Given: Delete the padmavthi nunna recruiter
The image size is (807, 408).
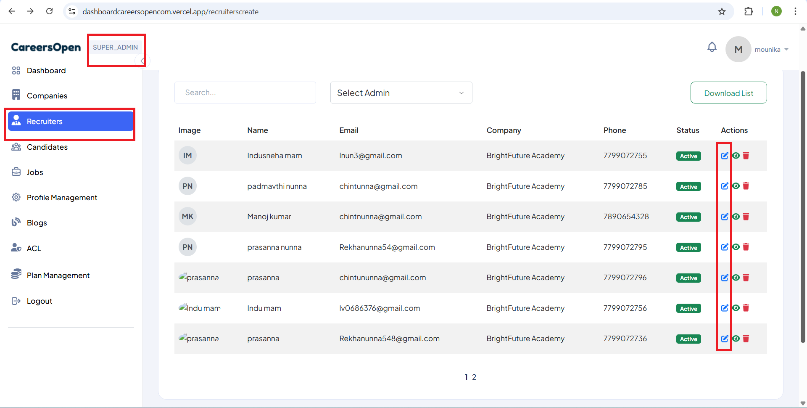Looking at the screenshot, I should click(x=746, y=186).
